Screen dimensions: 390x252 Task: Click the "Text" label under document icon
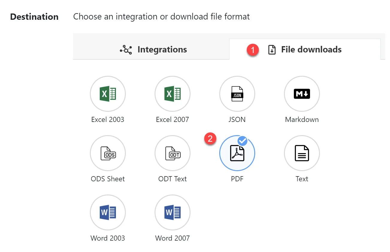click(302, 179)
